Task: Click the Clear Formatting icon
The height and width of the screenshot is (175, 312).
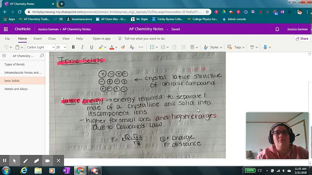Action: coord(132,47)
